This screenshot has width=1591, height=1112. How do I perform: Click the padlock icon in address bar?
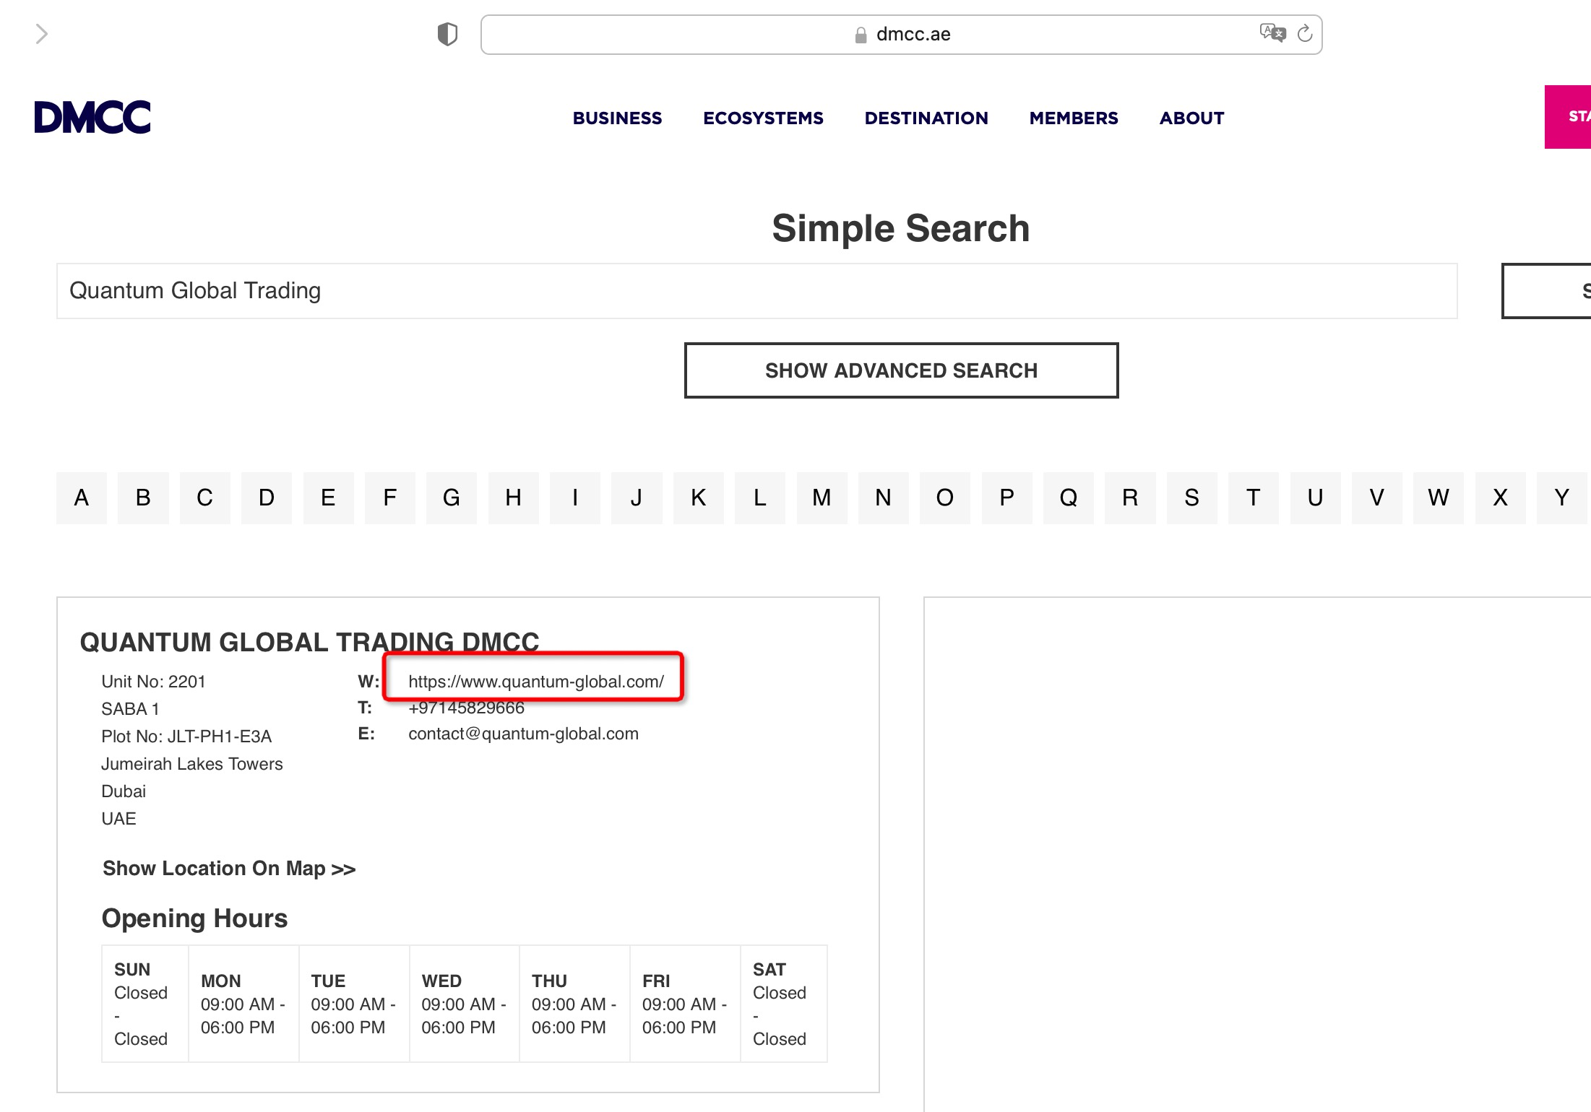[861, 35]
